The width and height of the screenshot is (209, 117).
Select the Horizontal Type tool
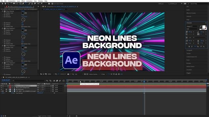(26, 4)
